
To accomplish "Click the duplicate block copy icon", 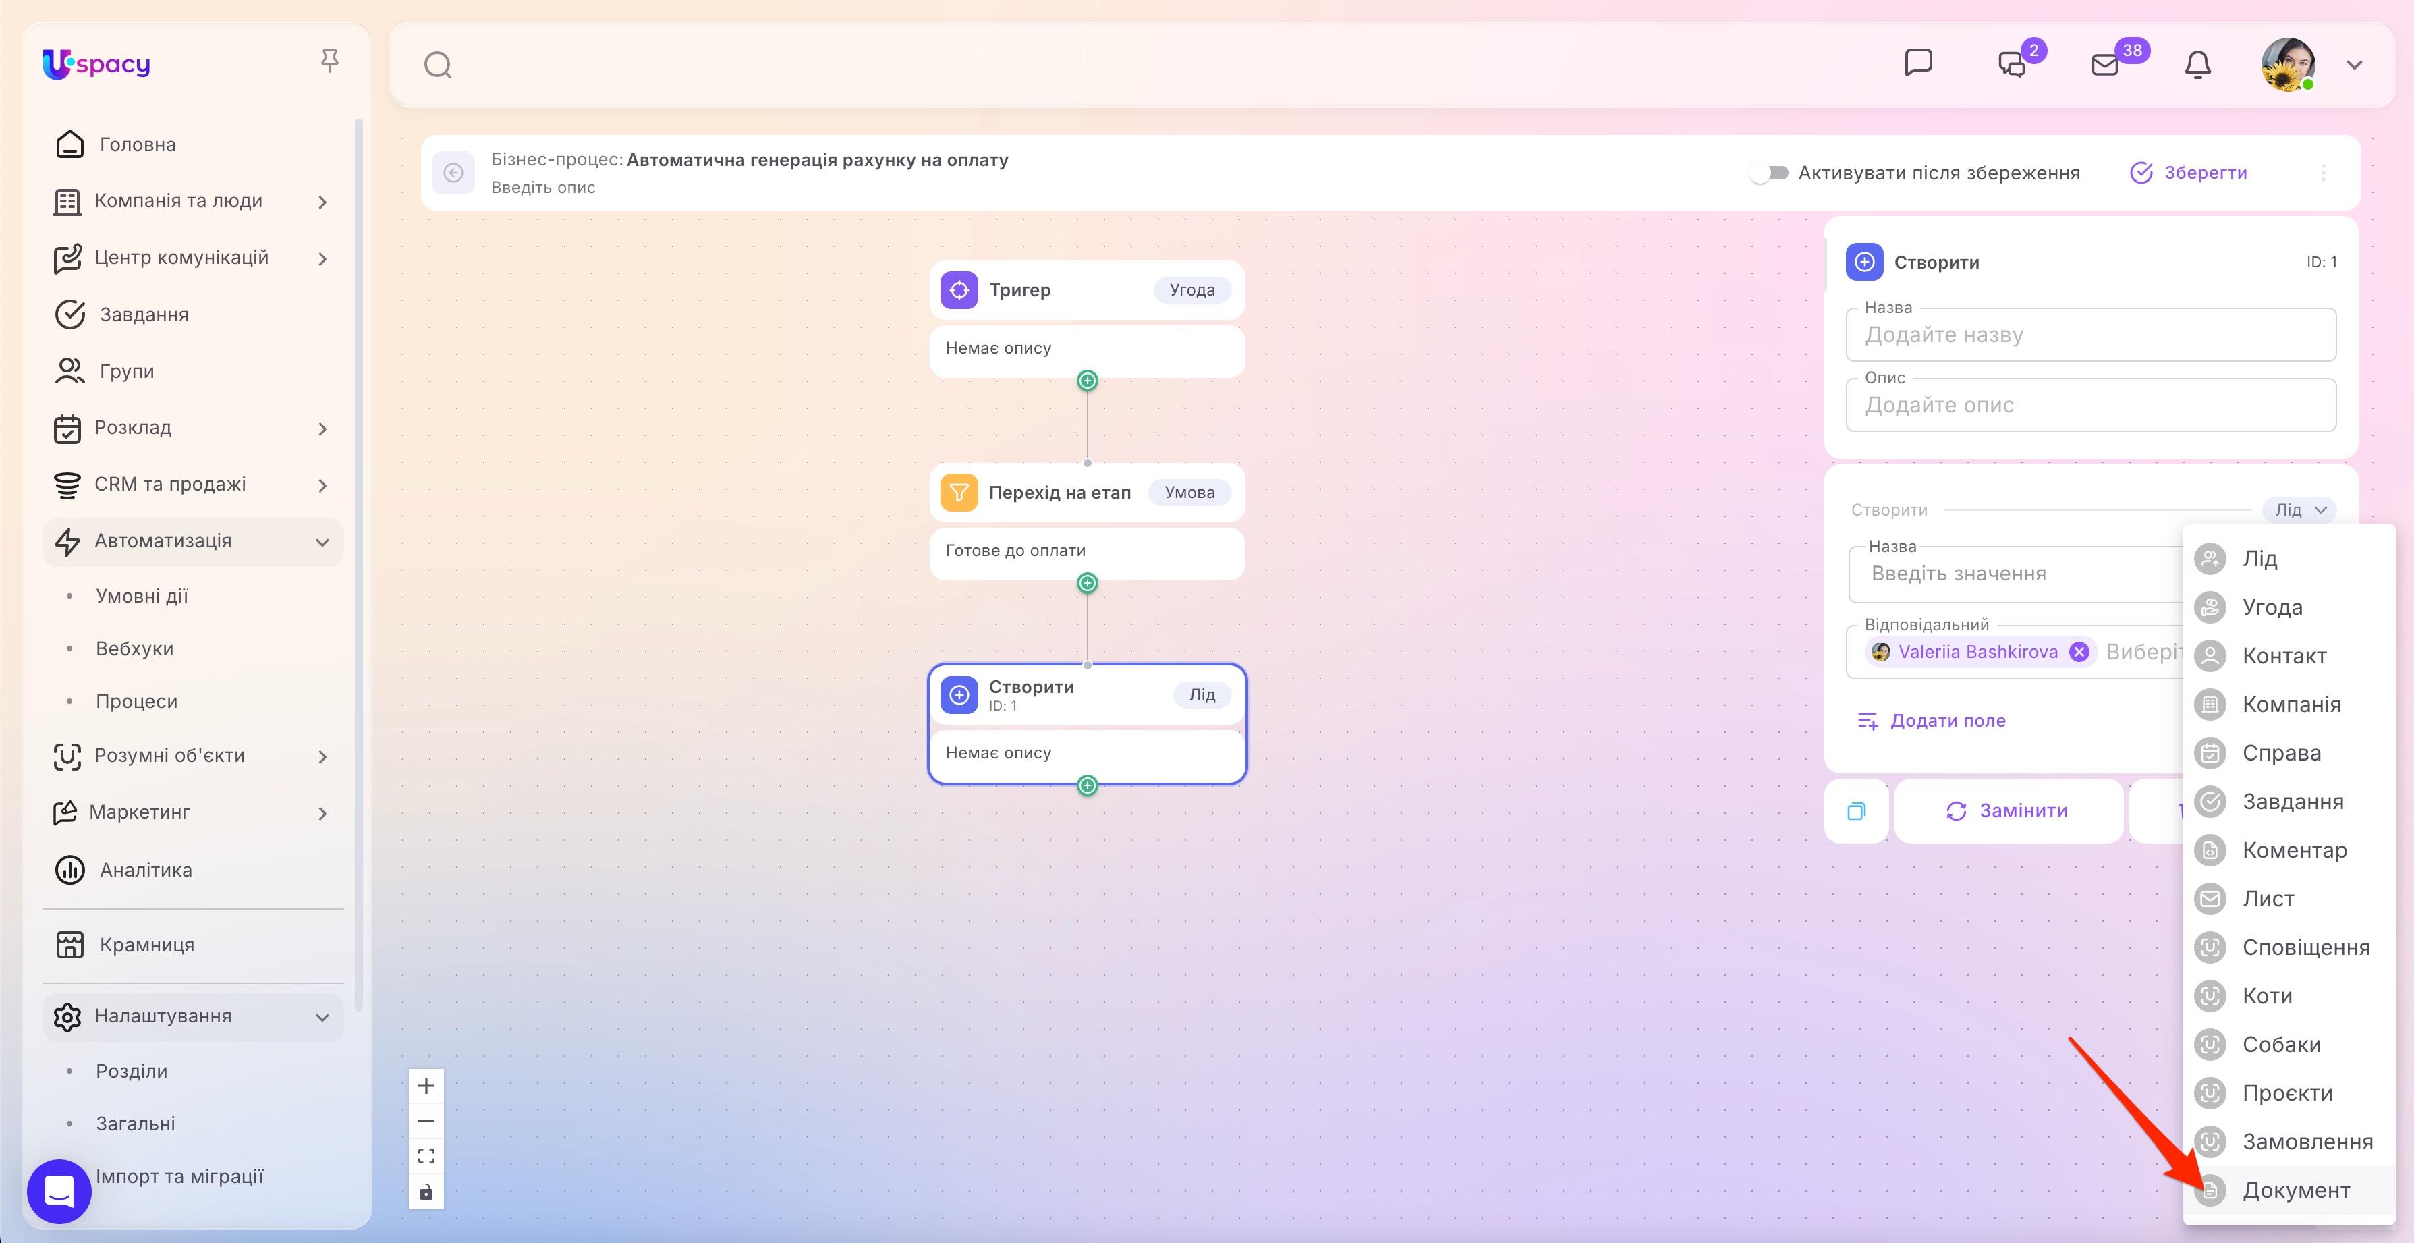I will coord(1855,811).
